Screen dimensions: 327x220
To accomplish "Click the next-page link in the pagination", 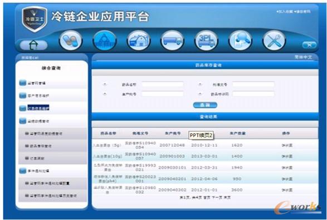I will tap(217, 197).
